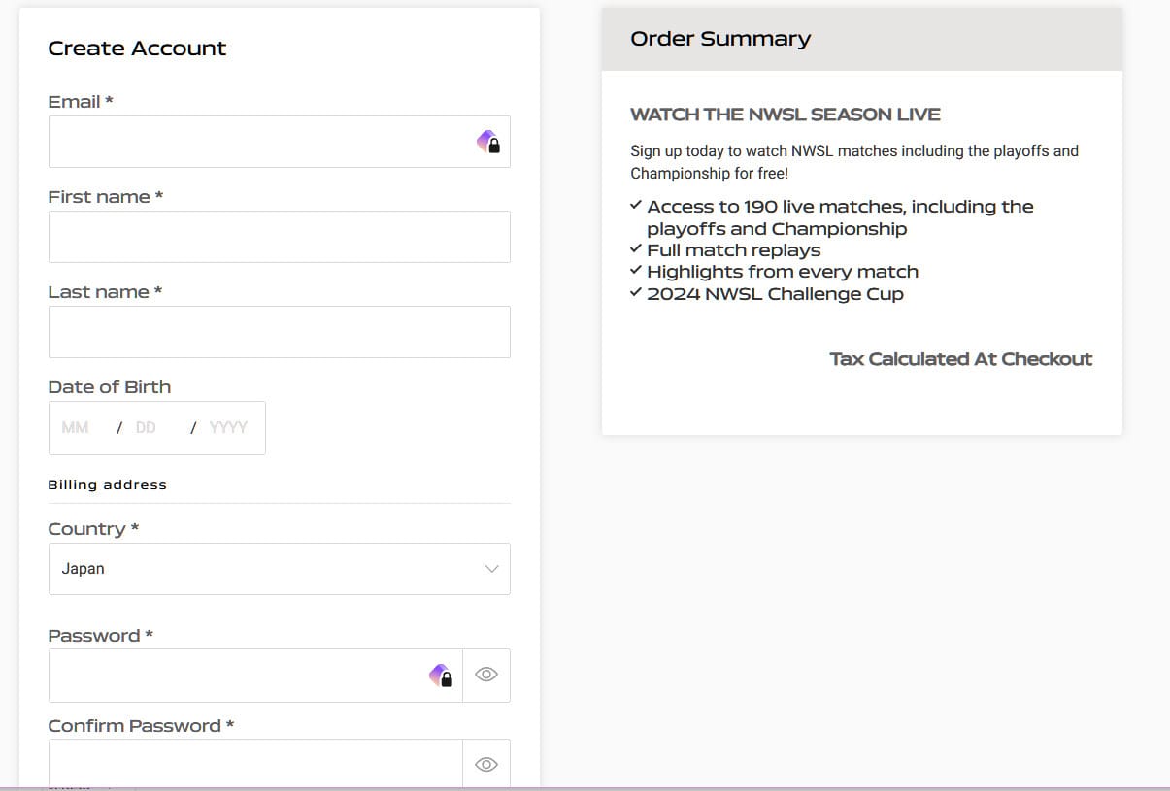
Task: Click the Last name label
Action: [x=105, y=292]
